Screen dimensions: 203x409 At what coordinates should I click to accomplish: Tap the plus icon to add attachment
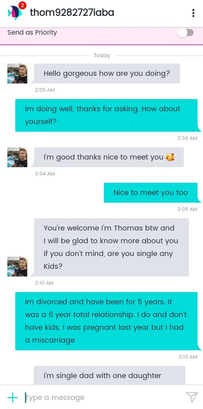12,398
